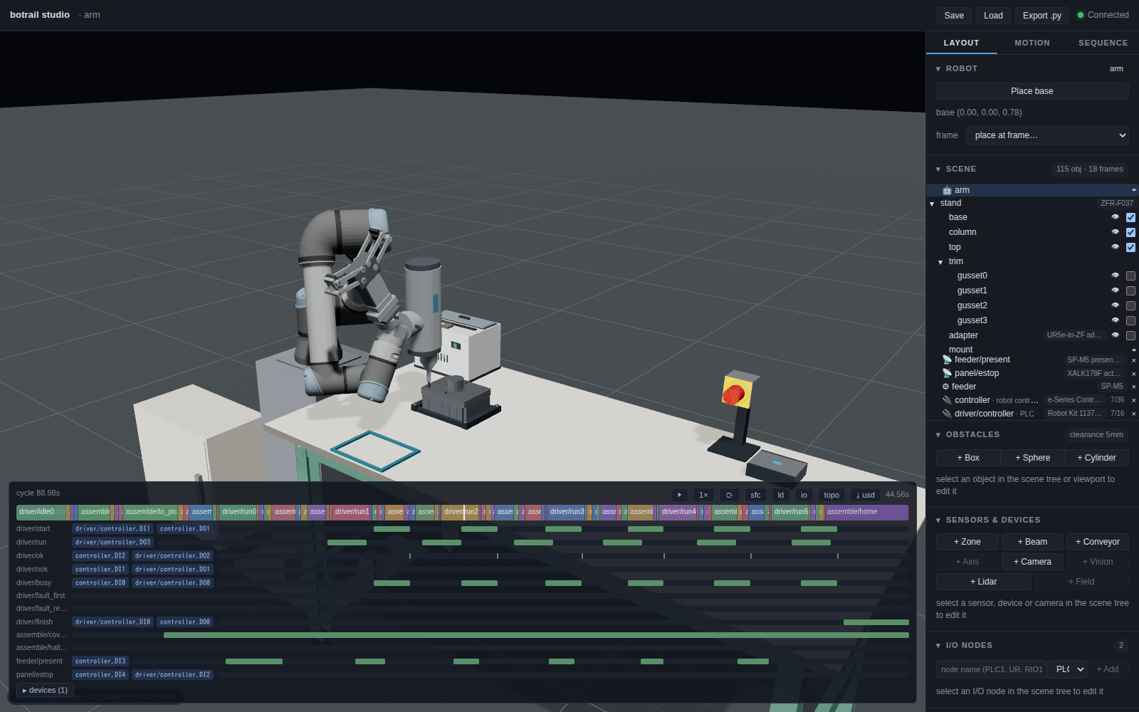Click the Place base button
Viewport: 1139px width, 712px height.
click(1032, 91)
